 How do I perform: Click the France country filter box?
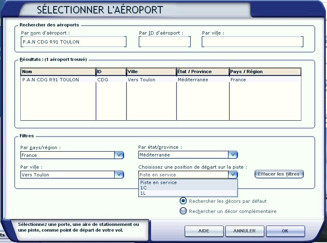click(68, 155)
